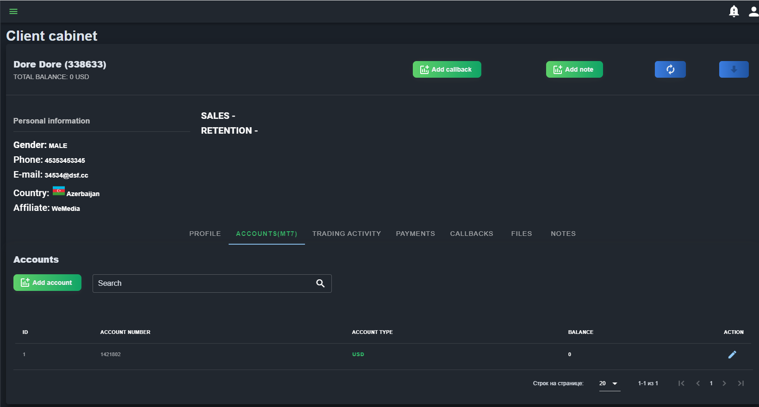Open the hamburger menu
The image size is (759, 407).
click(13, 11)
